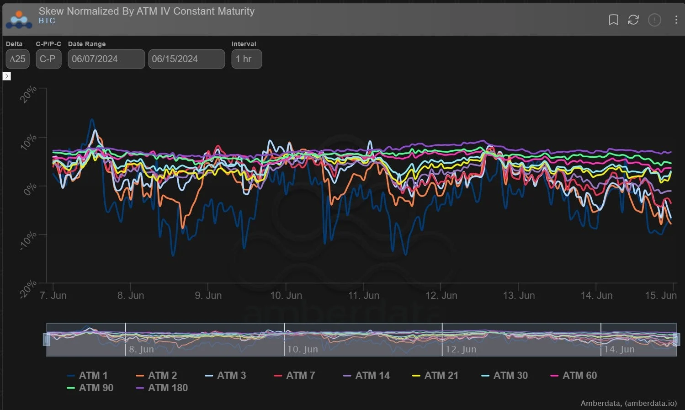Viewport: 685px width, 410px height.
Task: Click the 10. Jun label in the navigator
Action: [x=303, y=350]
